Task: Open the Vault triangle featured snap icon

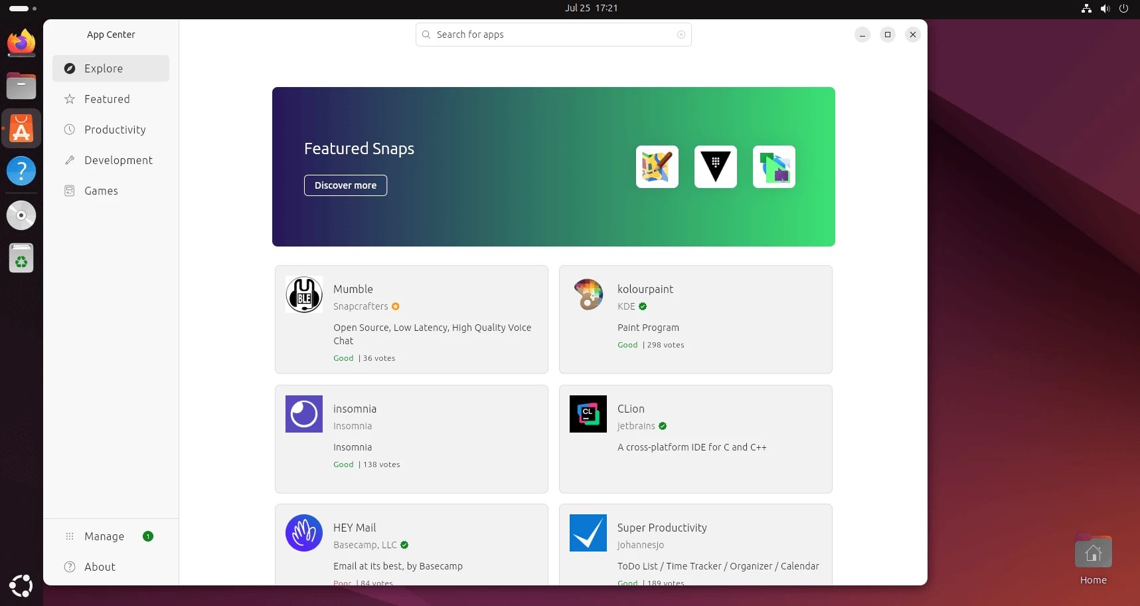Action: [x=716, y=167]
